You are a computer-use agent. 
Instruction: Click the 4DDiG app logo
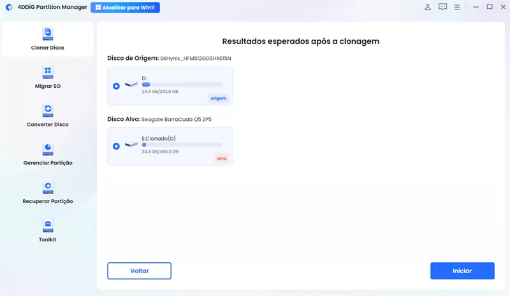tap(10, 7)
